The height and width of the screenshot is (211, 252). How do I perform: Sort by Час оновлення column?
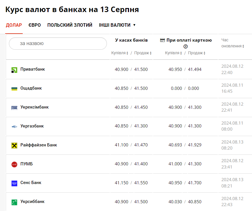click(233, 46)
